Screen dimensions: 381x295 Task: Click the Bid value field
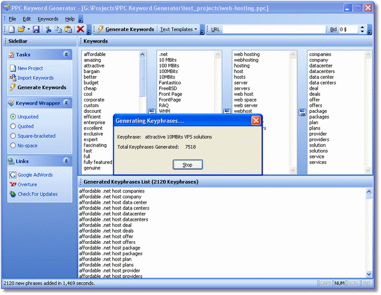tap(348, 30)
